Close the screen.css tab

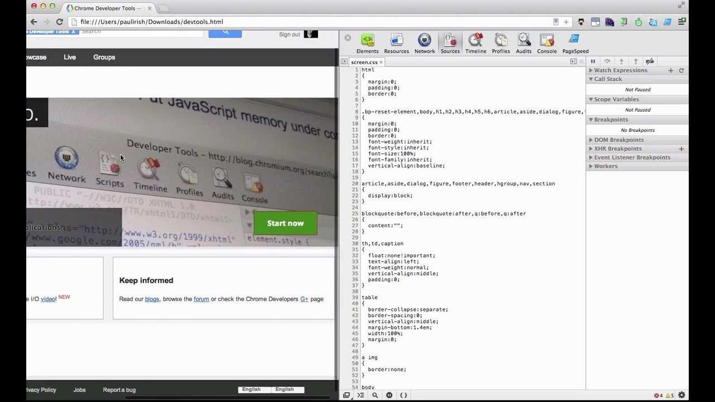[381, 62]
